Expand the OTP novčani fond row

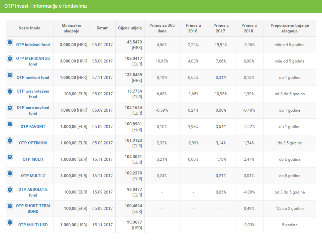tap(10, 75)
